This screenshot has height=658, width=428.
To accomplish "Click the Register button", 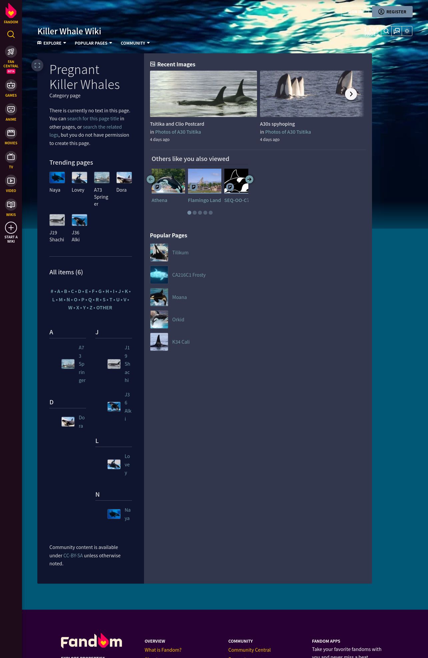I will (392, 12).
